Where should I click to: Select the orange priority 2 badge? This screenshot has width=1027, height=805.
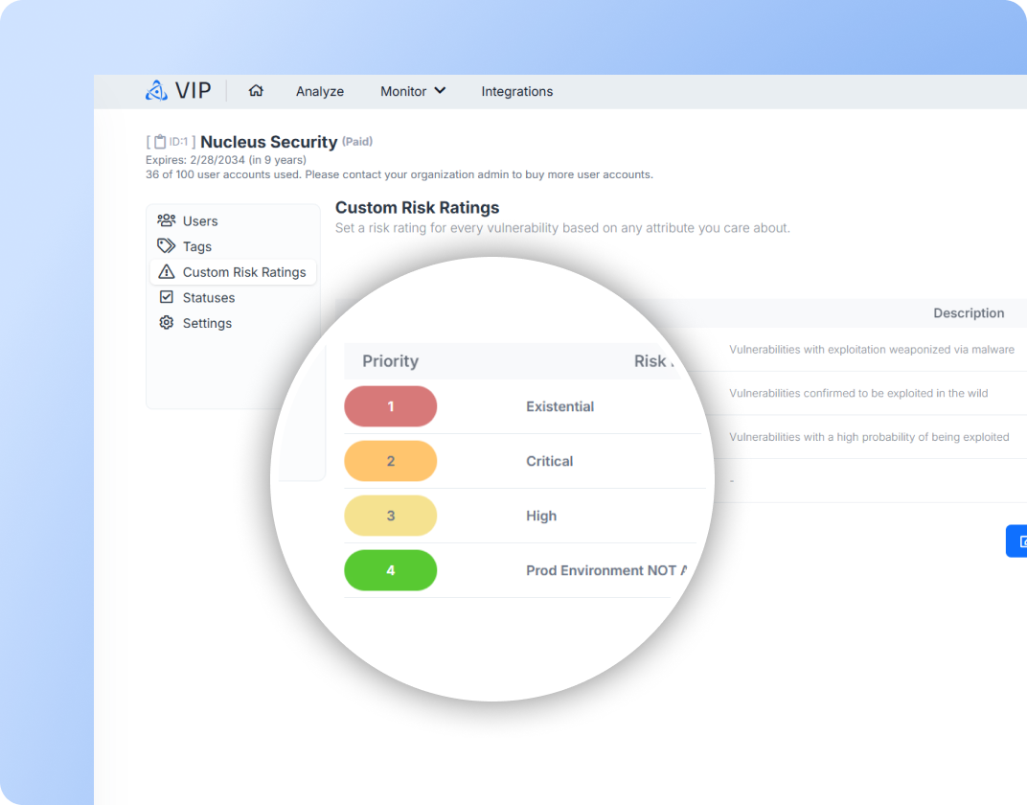[390, 461]
